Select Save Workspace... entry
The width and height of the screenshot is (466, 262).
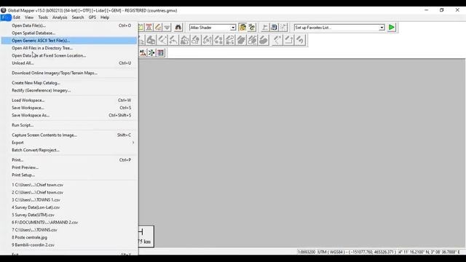click(69, 108)
